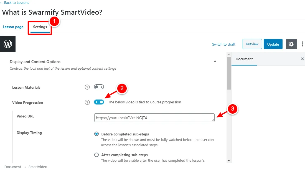
Task: Click the help icon beside Video Progression
Action: pyautogui.click(x=87, y=102)
